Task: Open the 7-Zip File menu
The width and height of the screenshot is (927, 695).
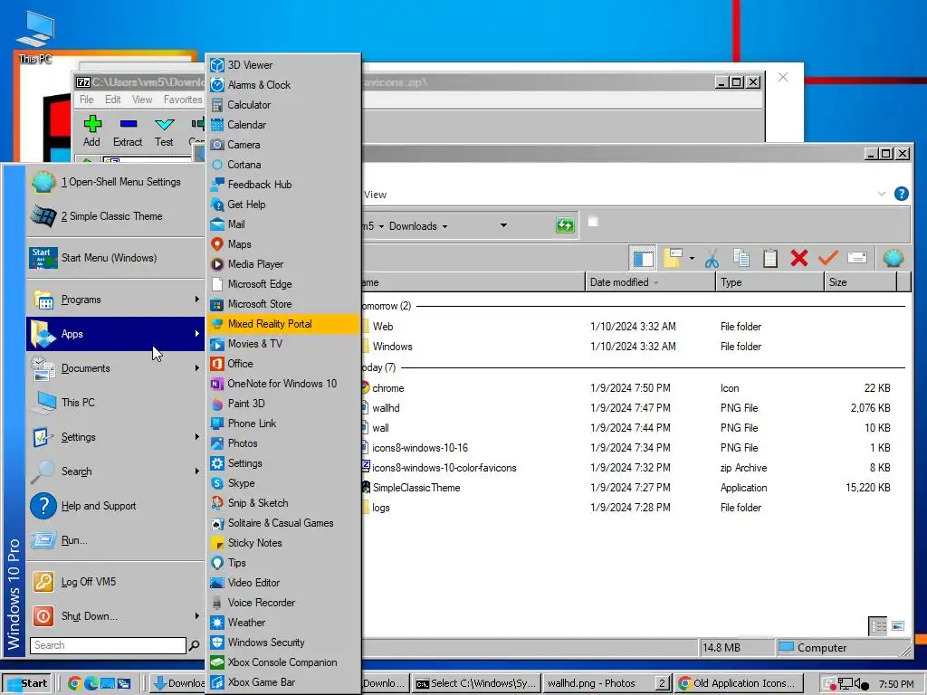Action: (86, 100)
